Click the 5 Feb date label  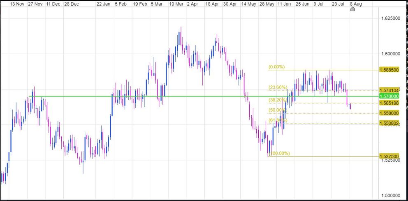[x=121, y=4]
